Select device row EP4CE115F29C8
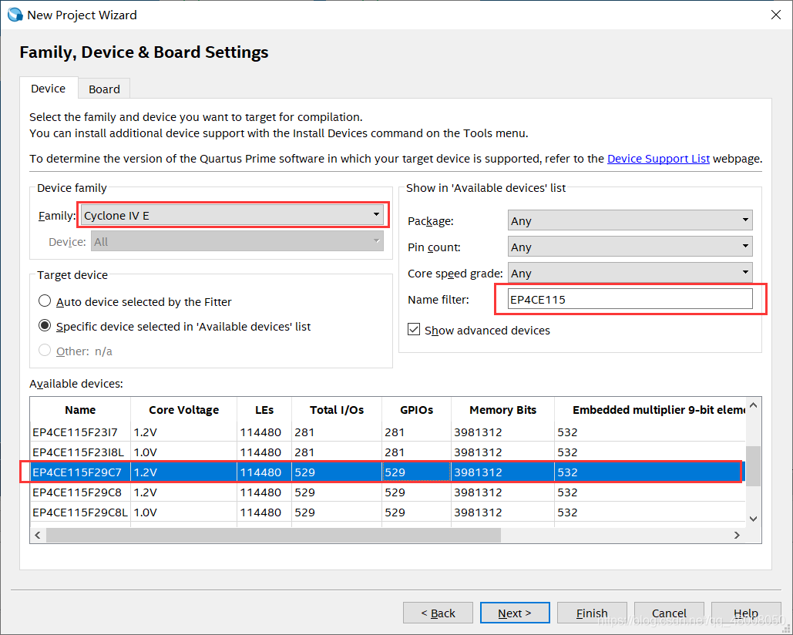The height and width of the screenshot is (635, 793). click(x=388, y=492)
